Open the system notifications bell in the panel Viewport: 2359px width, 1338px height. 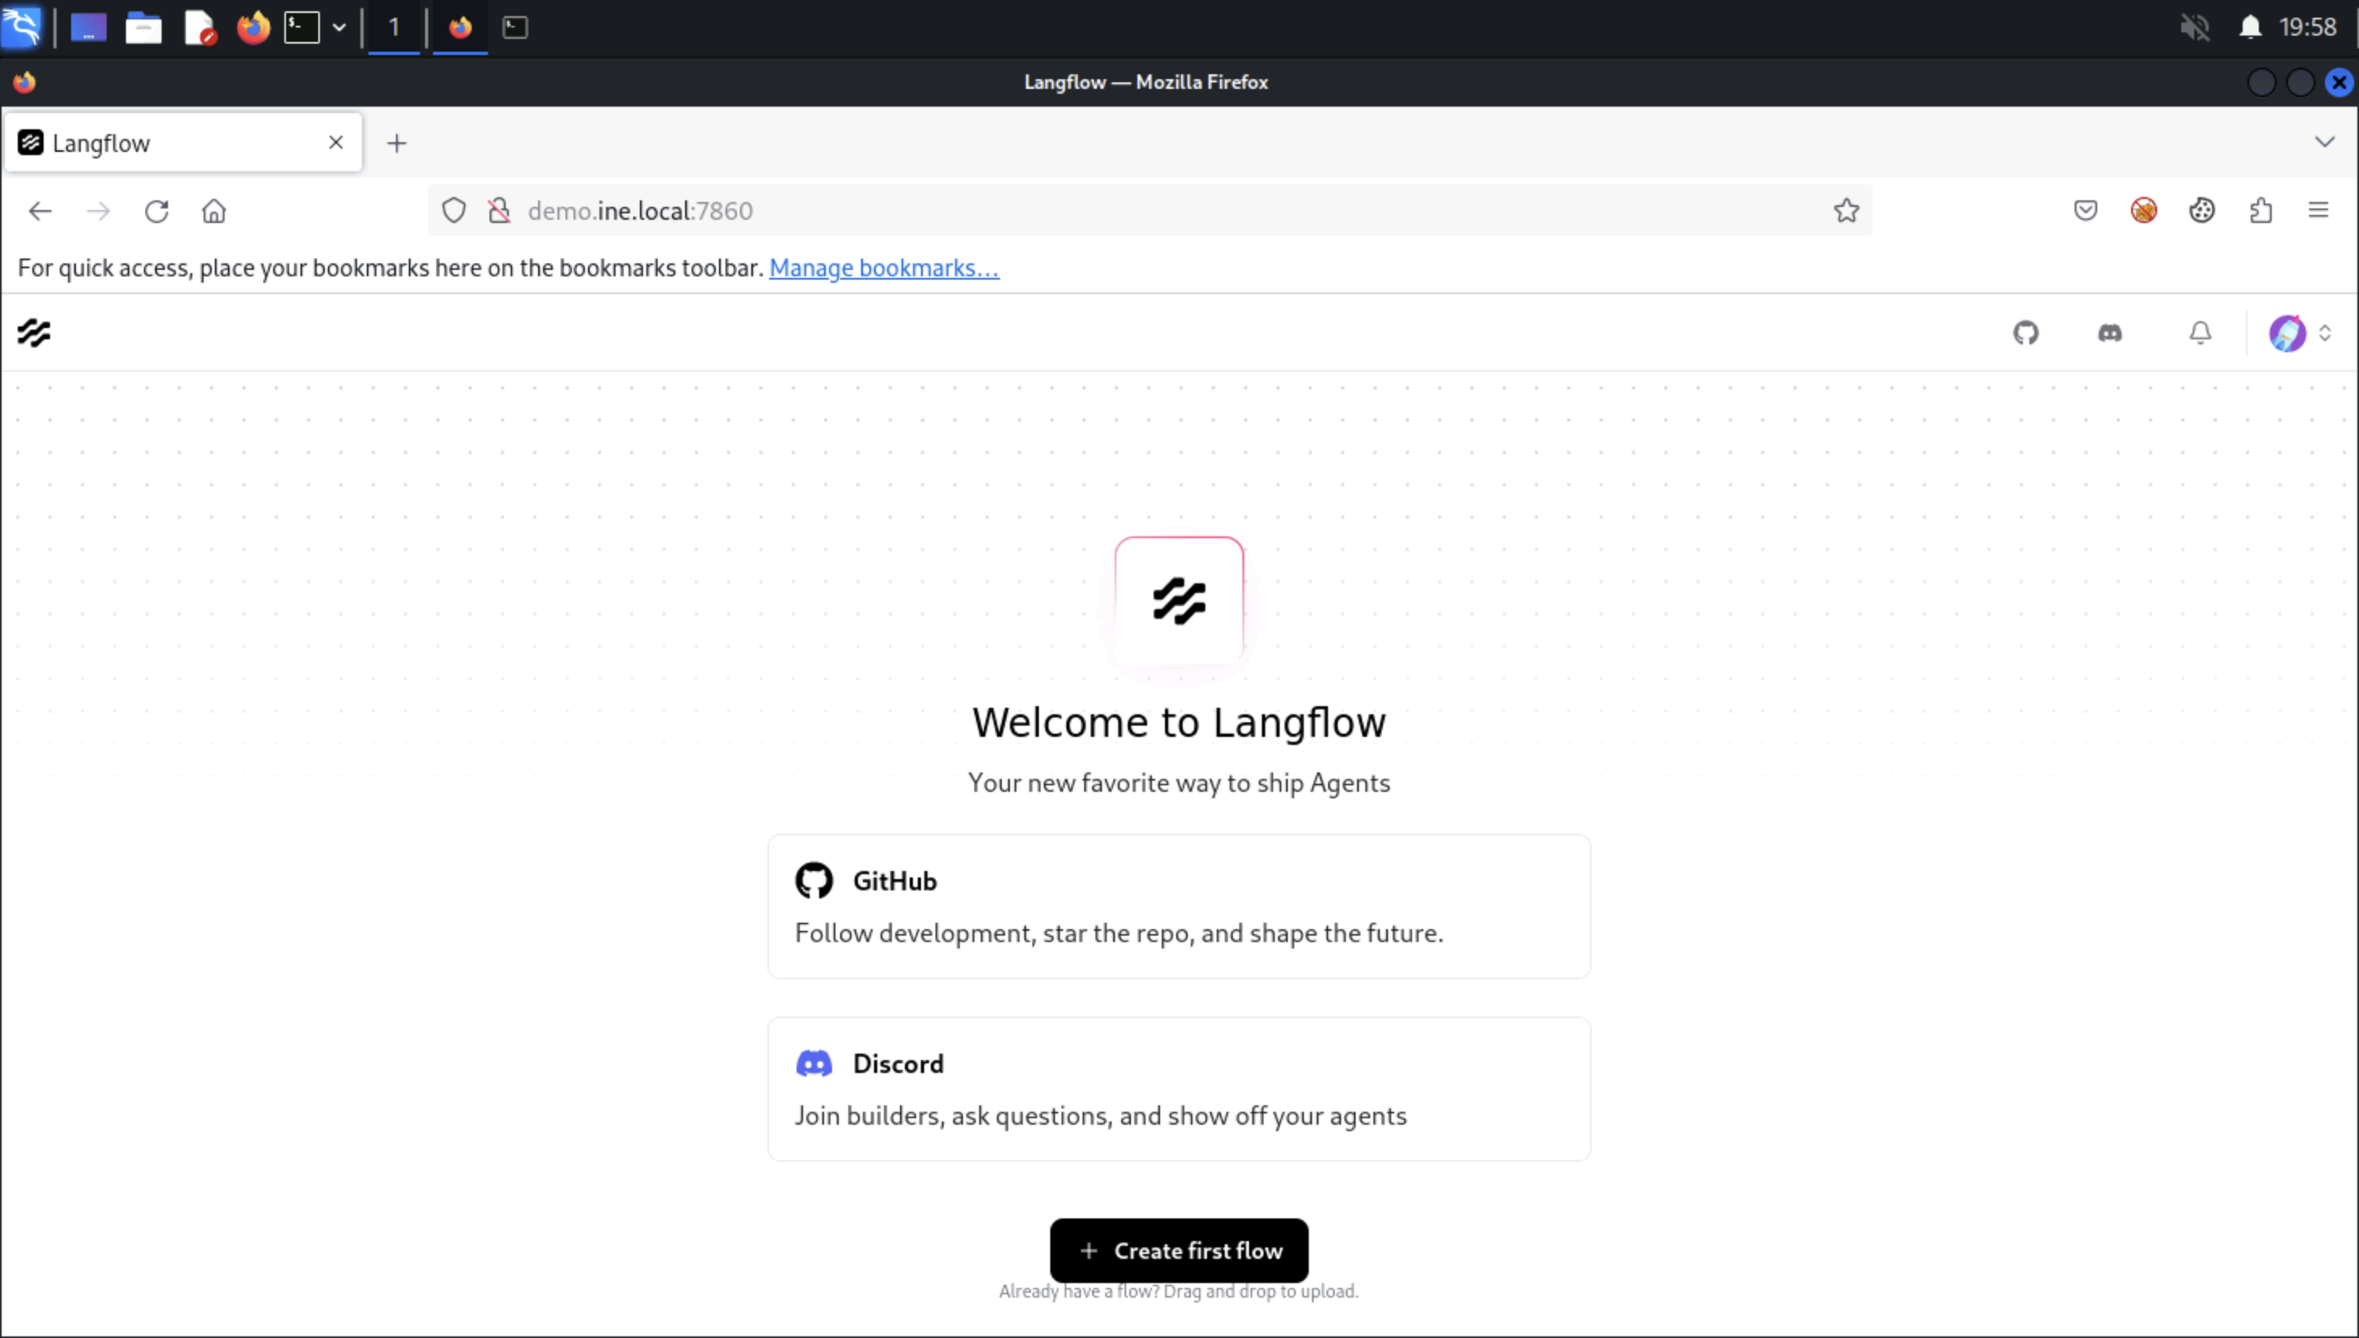[2250, 27]
